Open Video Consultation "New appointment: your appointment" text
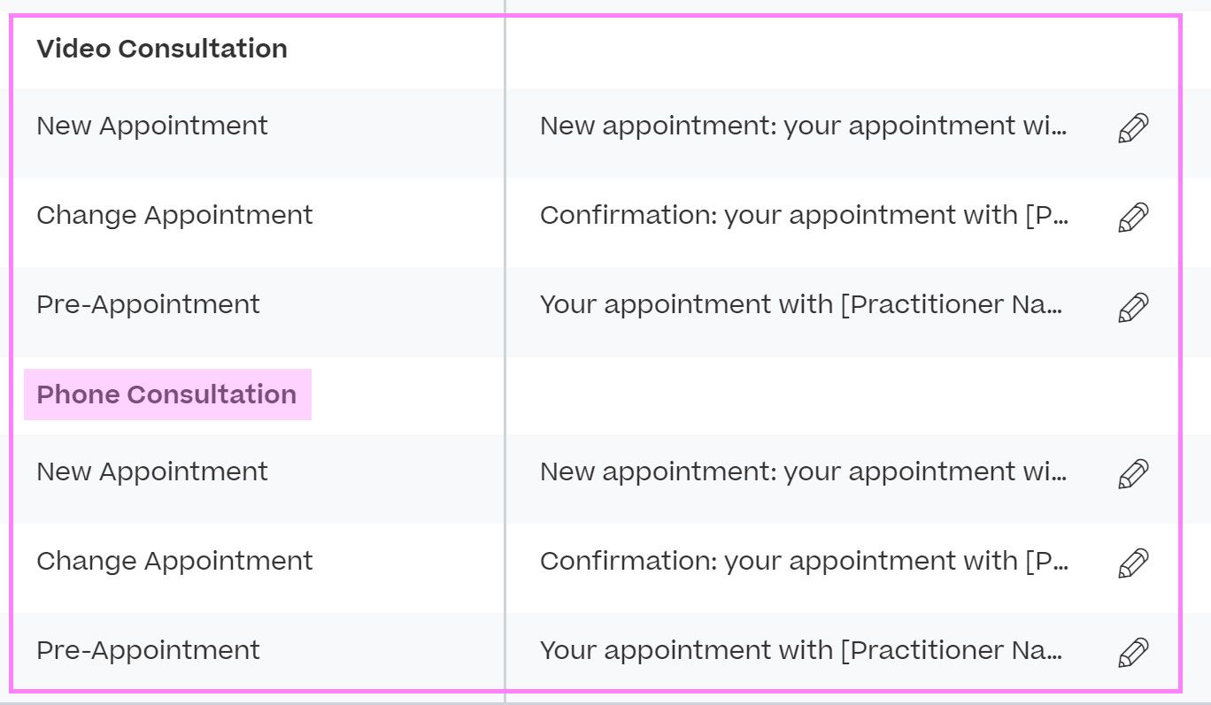Viewport: 1211px width, 705px height. 803,126
